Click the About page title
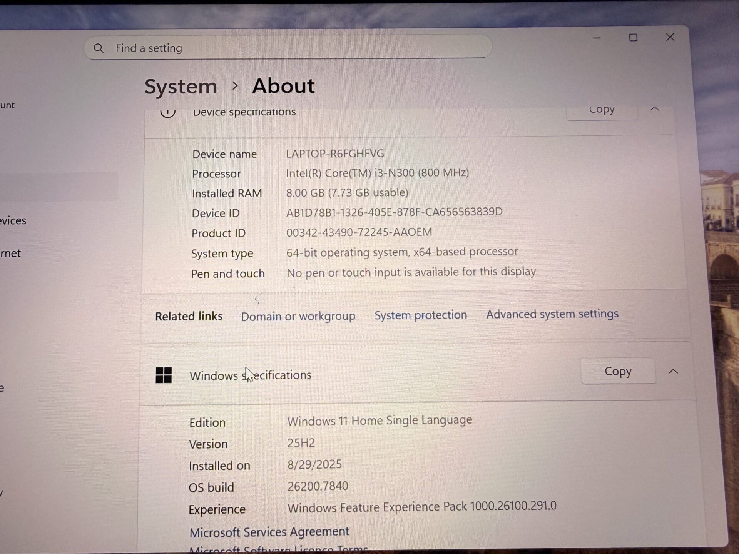Image resolution: width=739 pixels, height=554 pixels. [x=283, y=85]
